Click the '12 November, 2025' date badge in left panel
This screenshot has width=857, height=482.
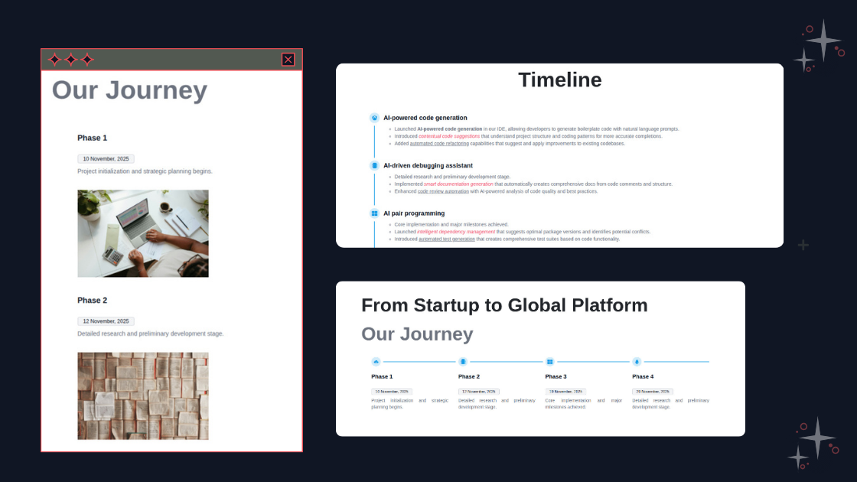coord(106,321)
